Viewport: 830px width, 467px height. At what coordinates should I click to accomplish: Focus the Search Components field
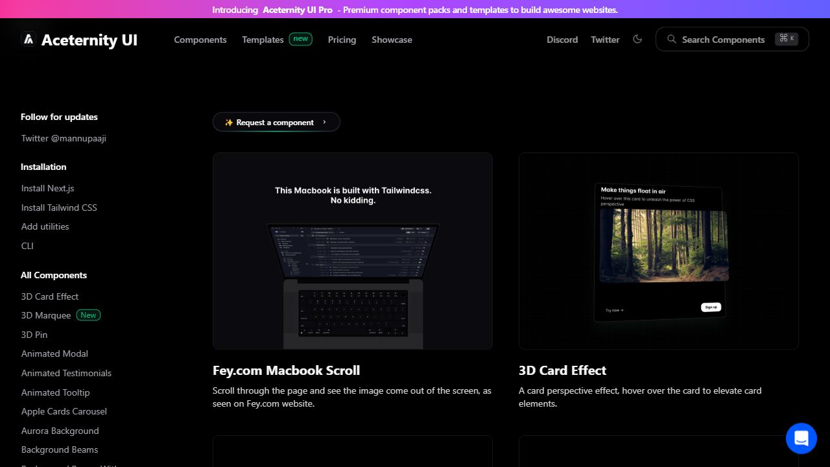pyautogui.click(x=732, y=39)
